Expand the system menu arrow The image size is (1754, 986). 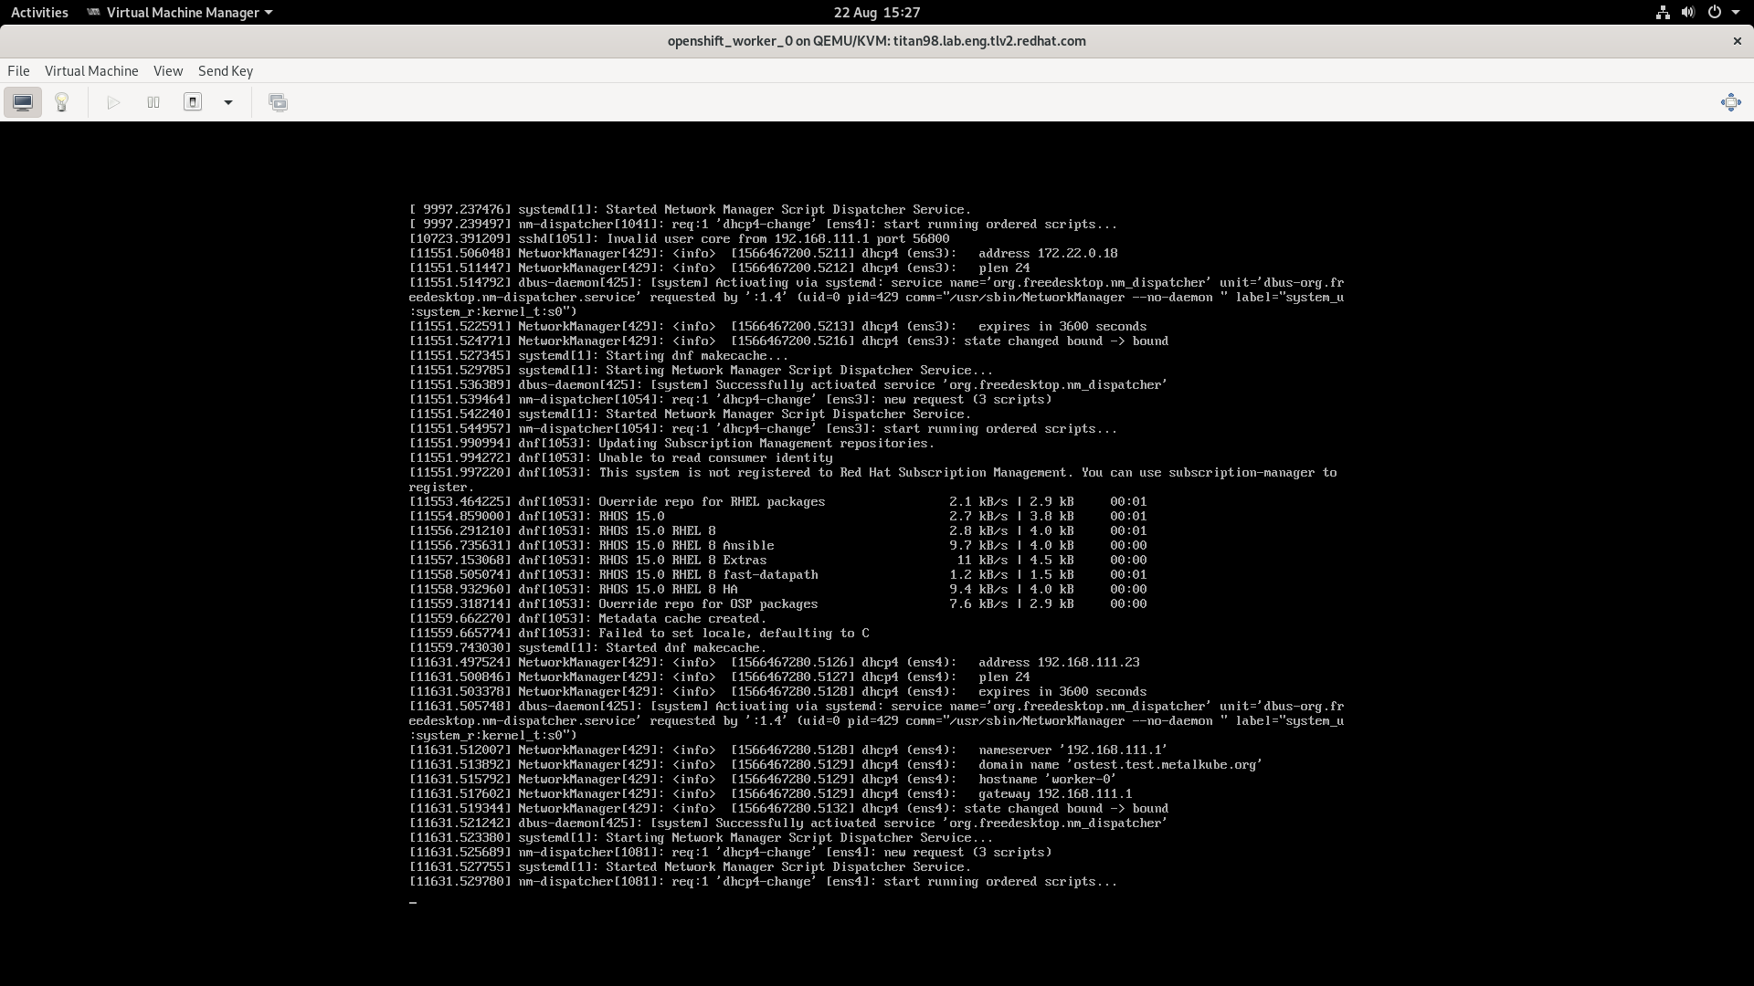pyautogui.click(x=1736, y=13)
